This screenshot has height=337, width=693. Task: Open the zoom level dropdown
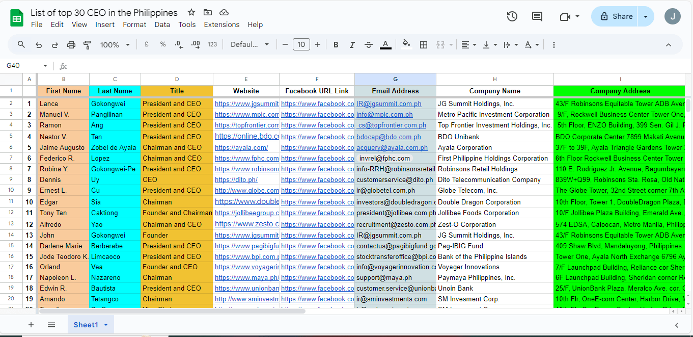pos(116,45)
